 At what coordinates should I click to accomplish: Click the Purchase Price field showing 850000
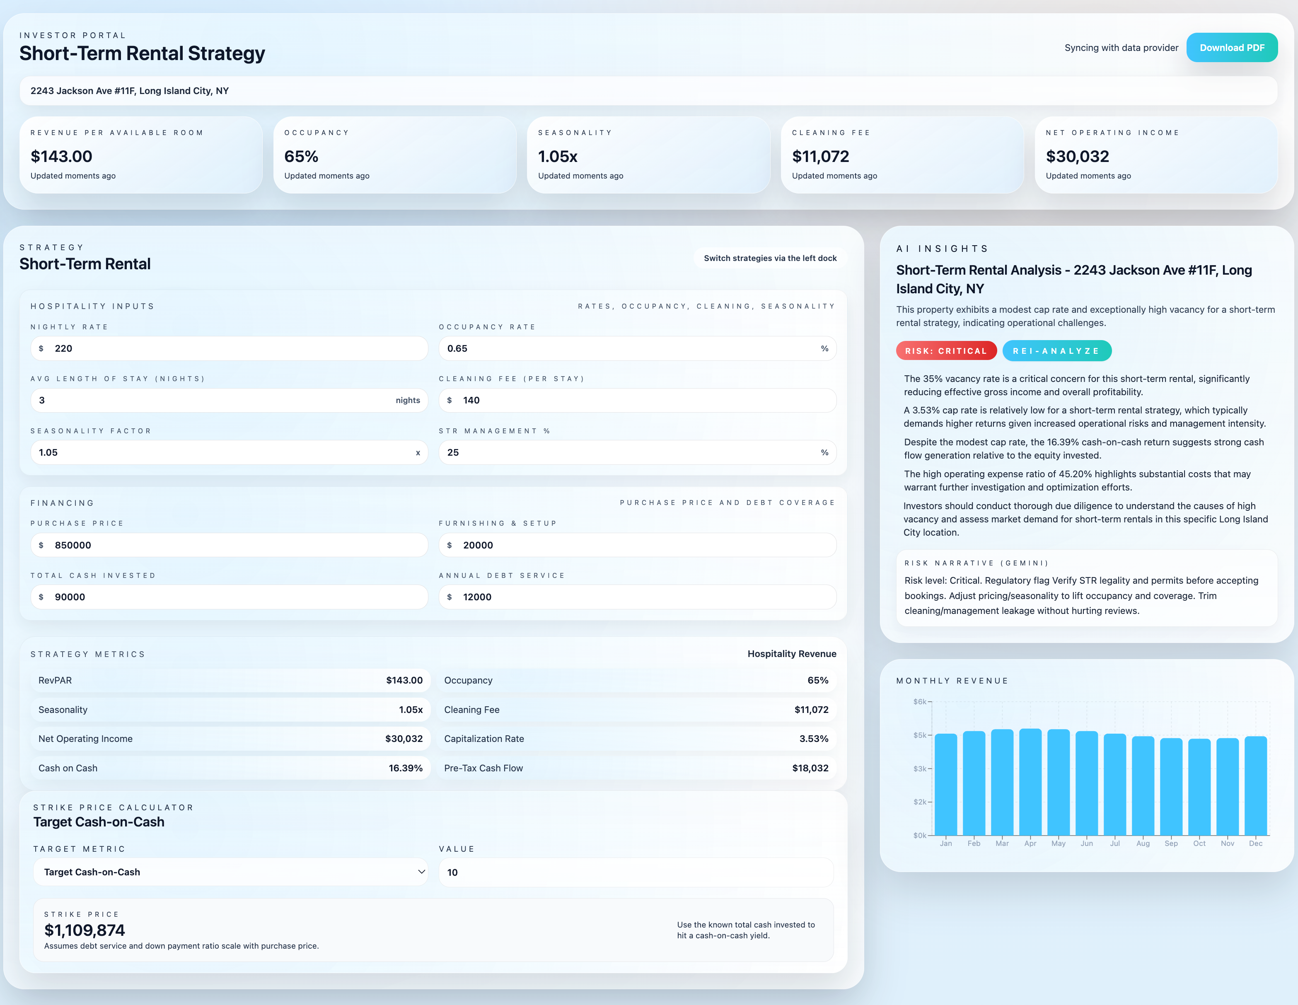230,544
